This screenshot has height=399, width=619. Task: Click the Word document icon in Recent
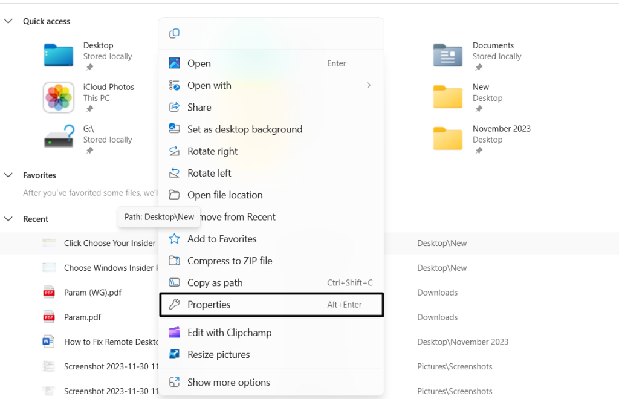[49, 342]
